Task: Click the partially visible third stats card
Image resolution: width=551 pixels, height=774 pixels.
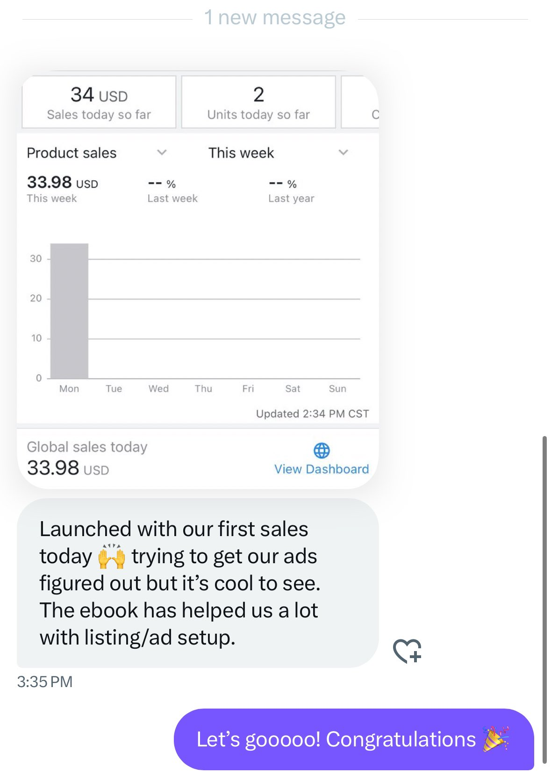Action: click(x=361, y=102)
